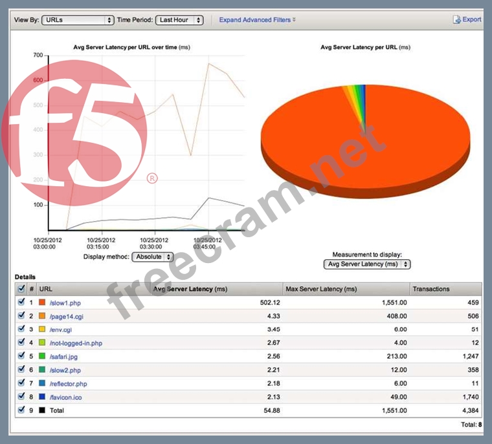This screenshot has width=492, height=444.
Task: Click the black swatch for Total row
Action: coord(42,410)
